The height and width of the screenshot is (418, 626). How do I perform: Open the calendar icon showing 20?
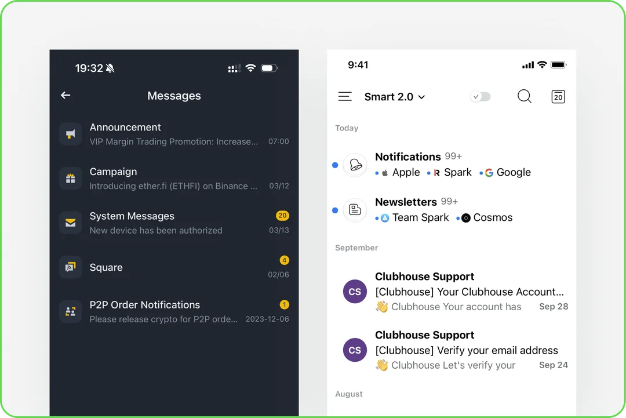[x=558, y=97]
